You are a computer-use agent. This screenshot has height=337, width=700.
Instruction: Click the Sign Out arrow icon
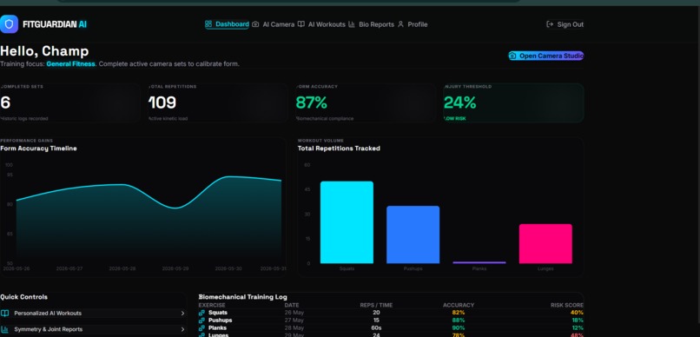[550, 24]
